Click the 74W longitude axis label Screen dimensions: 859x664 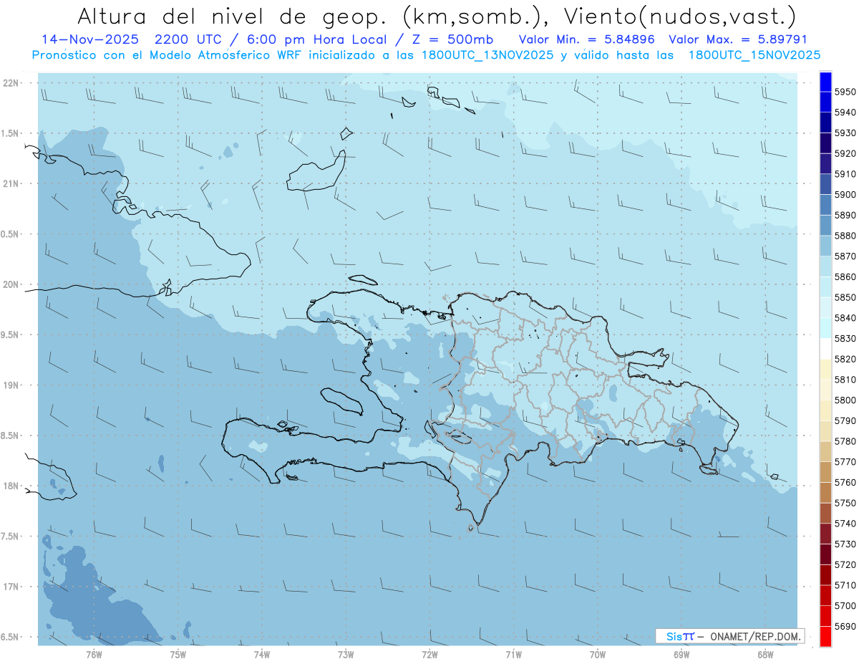tap(262, 654)
